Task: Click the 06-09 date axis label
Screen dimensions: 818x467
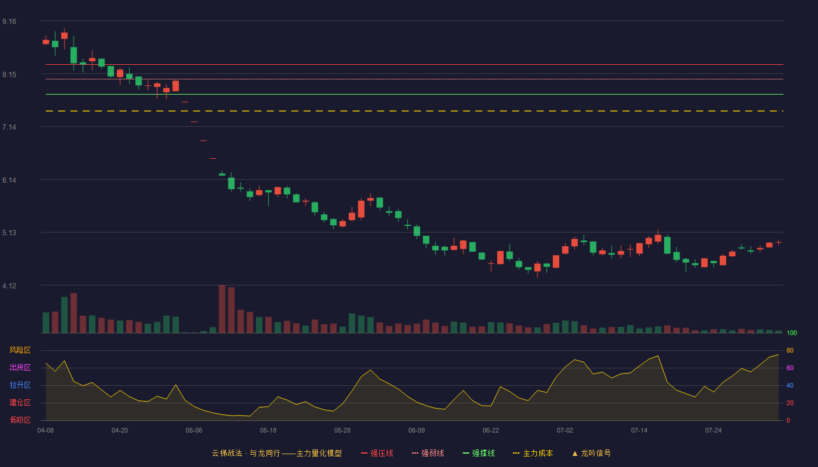Action: coord(417,430)
